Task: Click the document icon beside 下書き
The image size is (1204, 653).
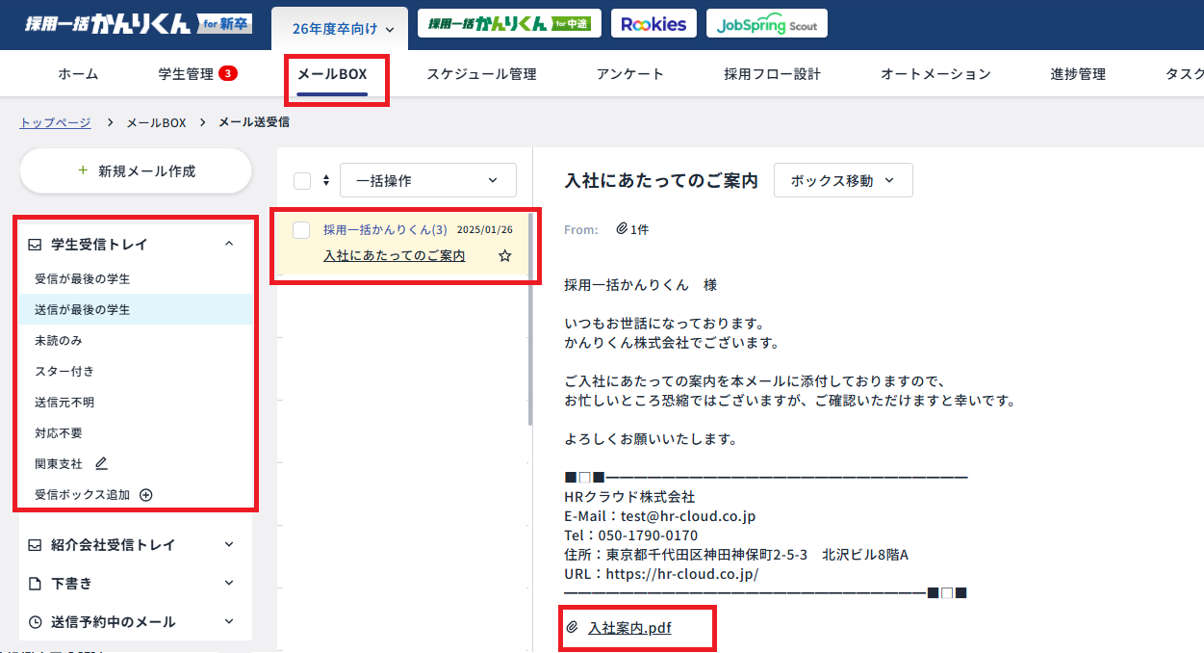Action: [x=34, y=583]
